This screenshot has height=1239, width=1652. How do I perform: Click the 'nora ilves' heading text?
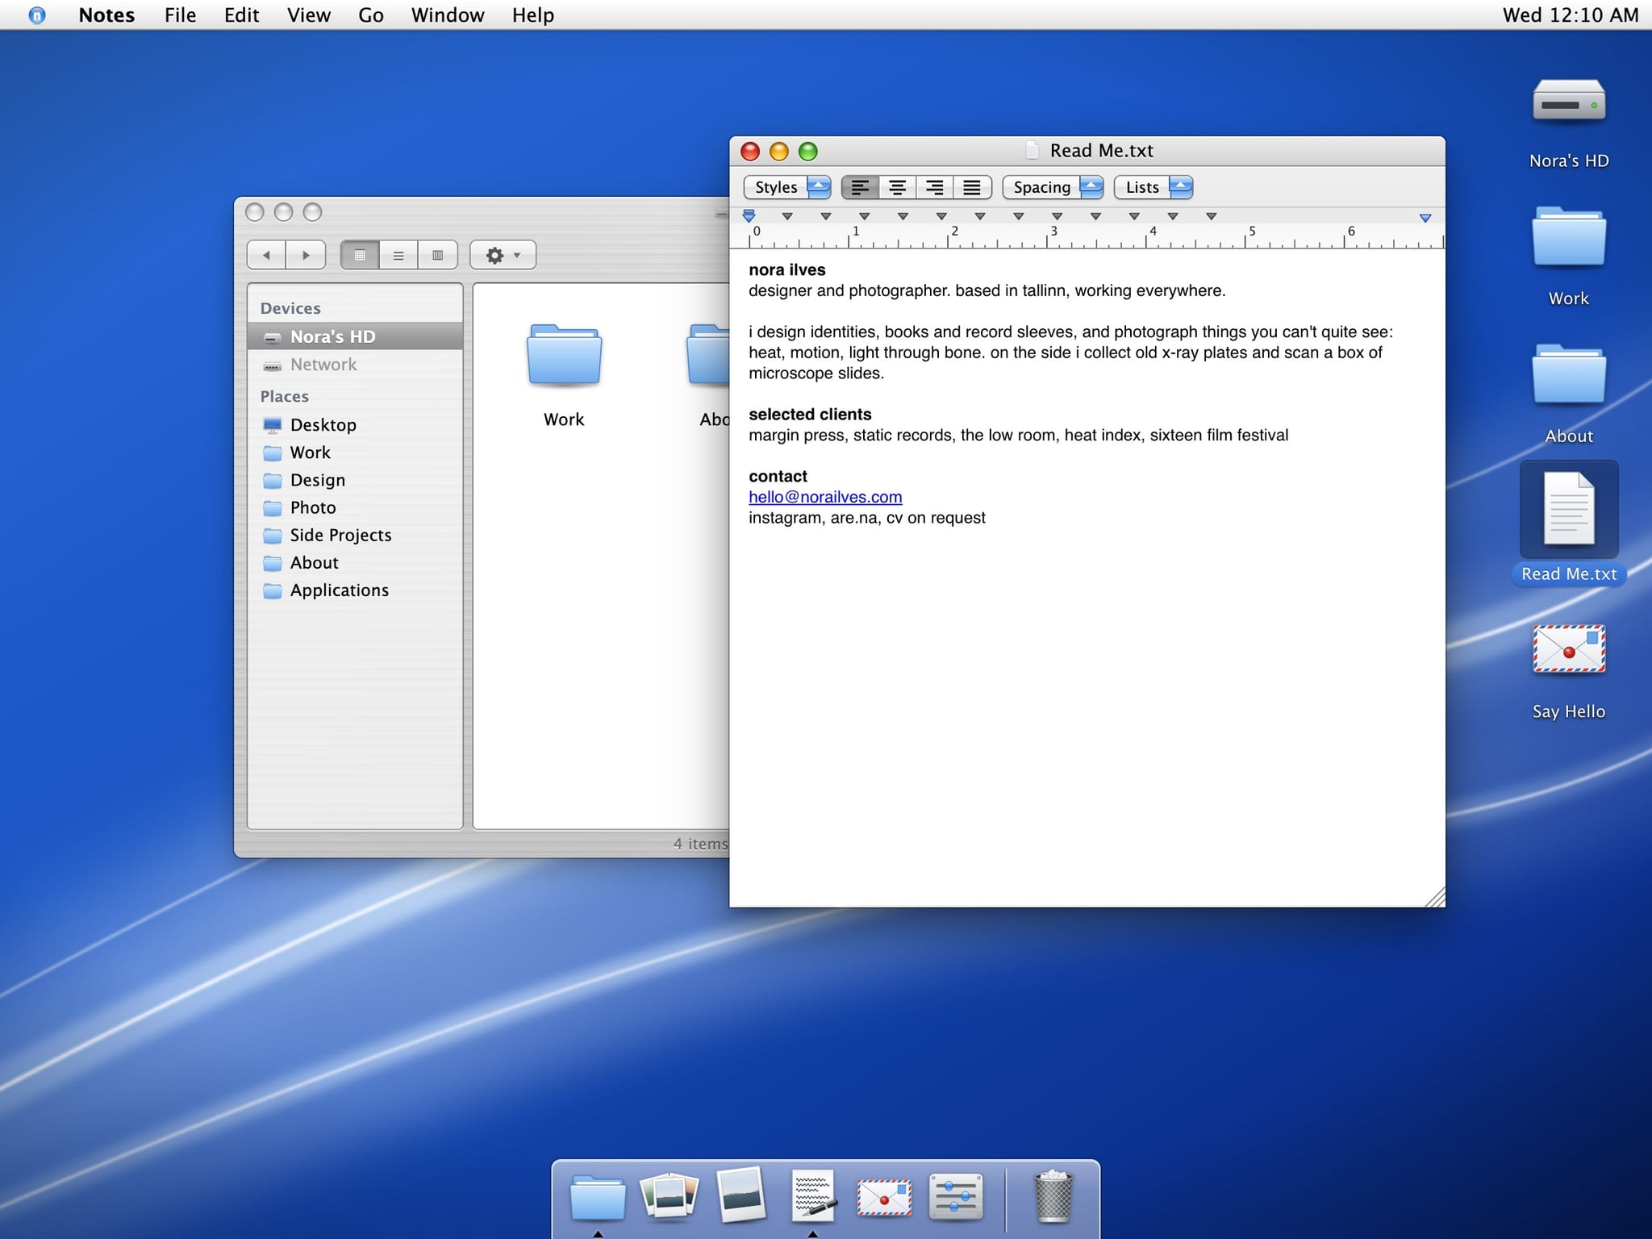pyautogui.click(x=787, y=270)
